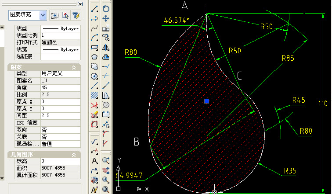This screenshot has width=332, height=194.
Task: Click the 角度 value field showing 45
Action: pos(61,88)
